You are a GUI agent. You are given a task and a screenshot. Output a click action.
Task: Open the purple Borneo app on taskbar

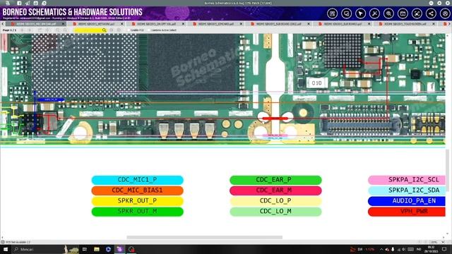(119, 249)
